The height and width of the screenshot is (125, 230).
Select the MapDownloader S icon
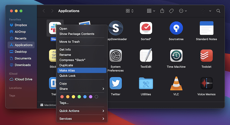(116, 28)
